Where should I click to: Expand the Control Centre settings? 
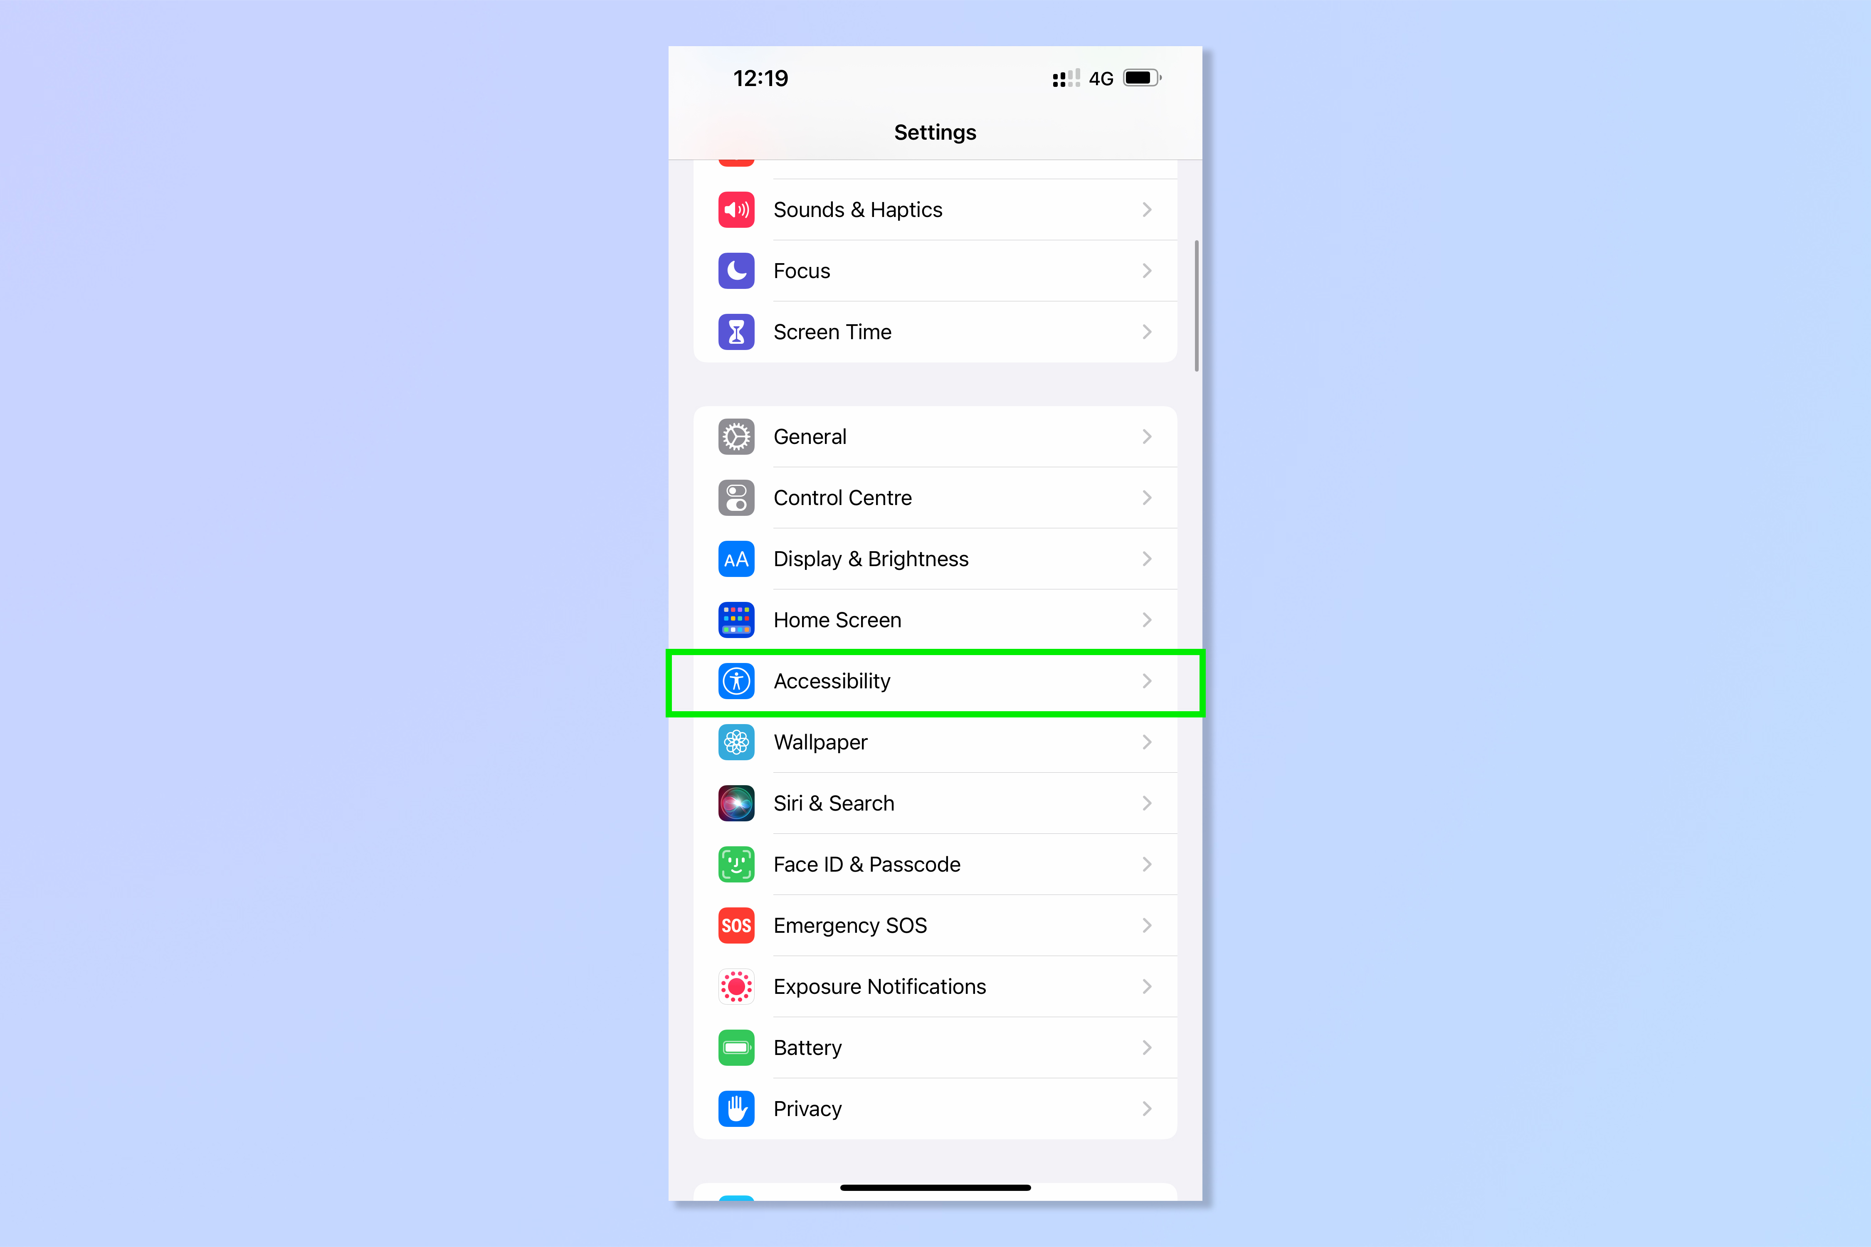coord(935,497)
